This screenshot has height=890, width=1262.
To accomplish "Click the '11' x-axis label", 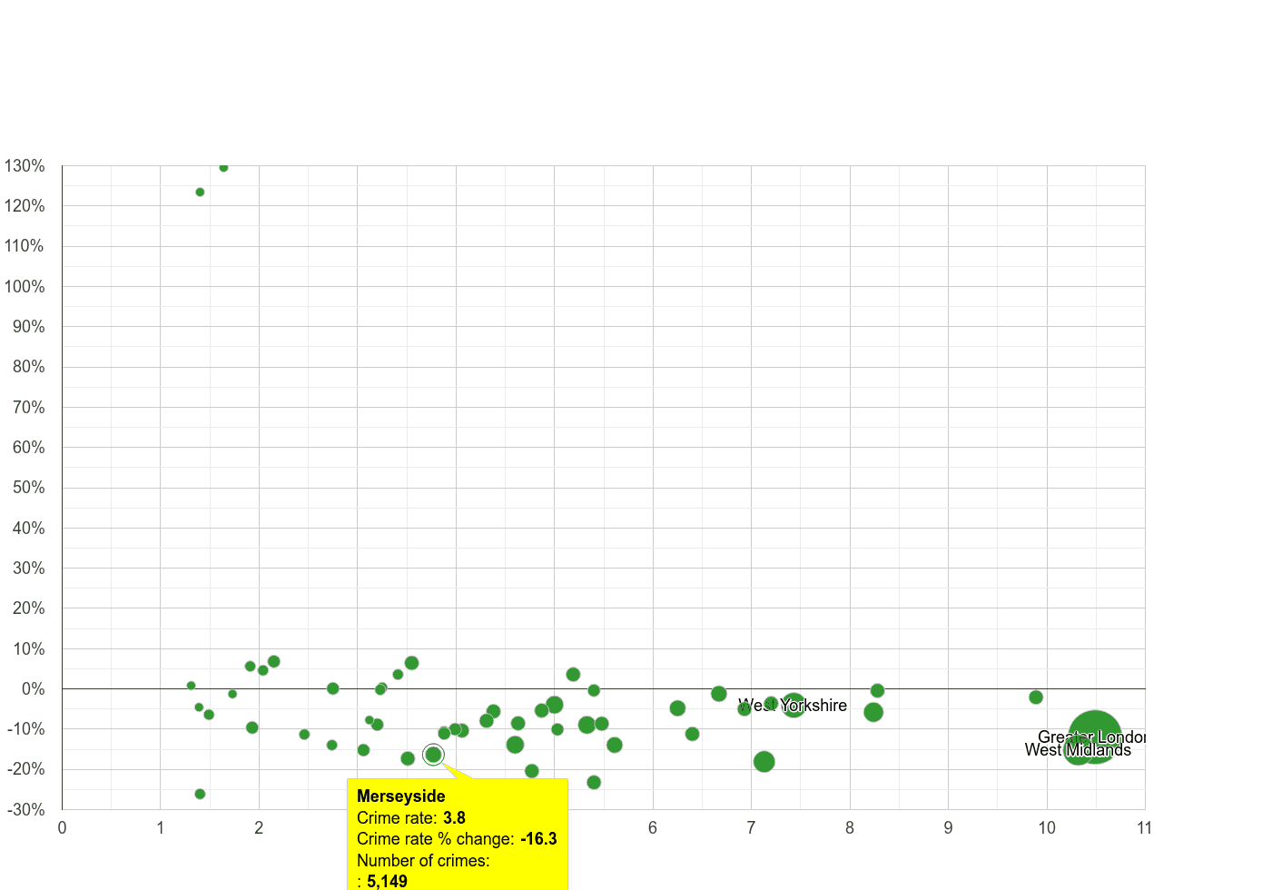I will (x=1144, y=827).
